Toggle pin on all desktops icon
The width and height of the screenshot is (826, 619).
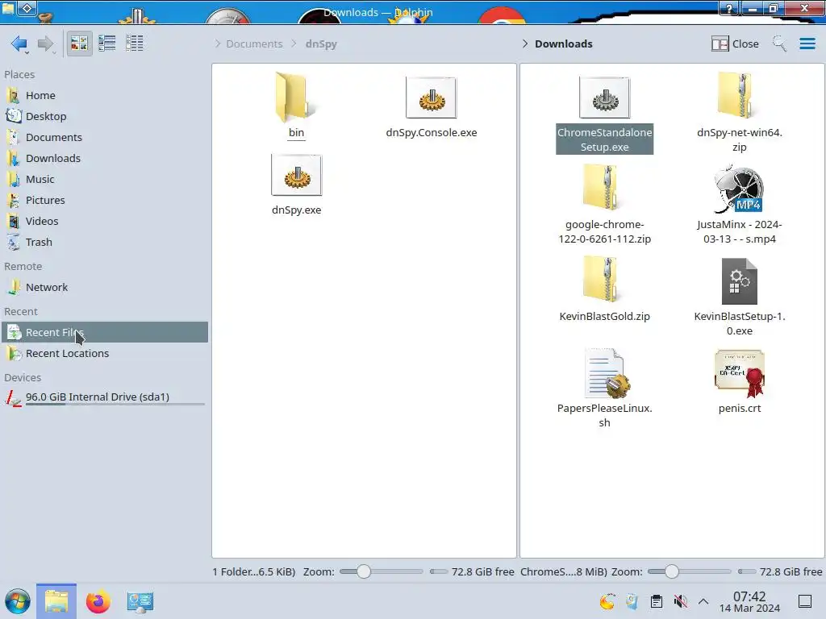27,8
